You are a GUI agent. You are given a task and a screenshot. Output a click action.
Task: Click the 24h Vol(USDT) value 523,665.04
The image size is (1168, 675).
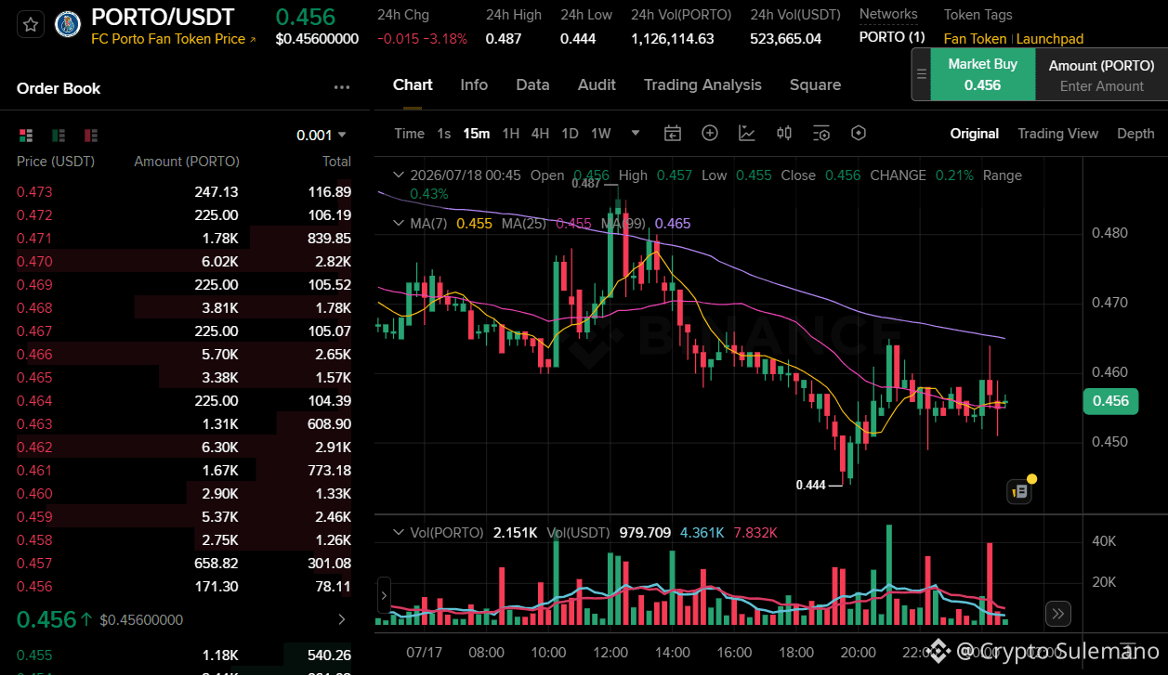point(785,38)
